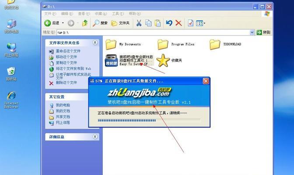
Task: Open 共享文档 link in side panel
Action: pos(63,117)
